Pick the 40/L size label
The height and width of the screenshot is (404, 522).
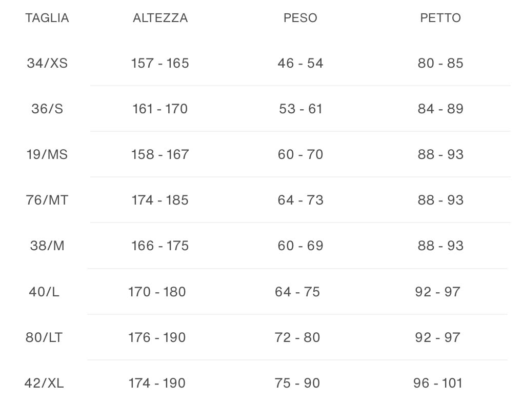tap(44, 292)
